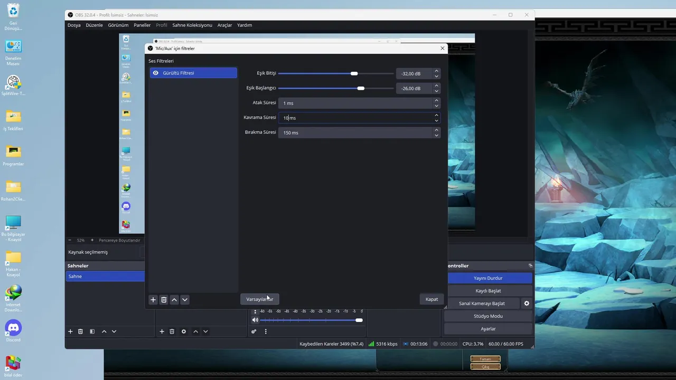
Task: Mute Mic/Aux using the speaker icon
Action: click(255, 320)
